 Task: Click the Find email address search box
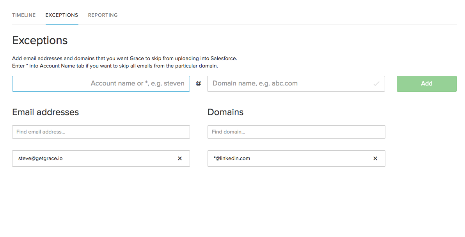(101, 132)
